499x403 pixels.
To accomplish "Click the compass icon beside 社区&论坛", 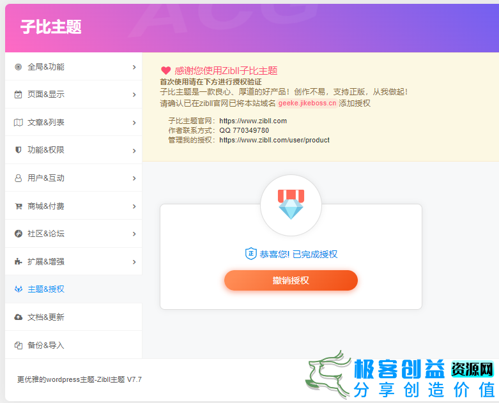I will pos(19,234).
